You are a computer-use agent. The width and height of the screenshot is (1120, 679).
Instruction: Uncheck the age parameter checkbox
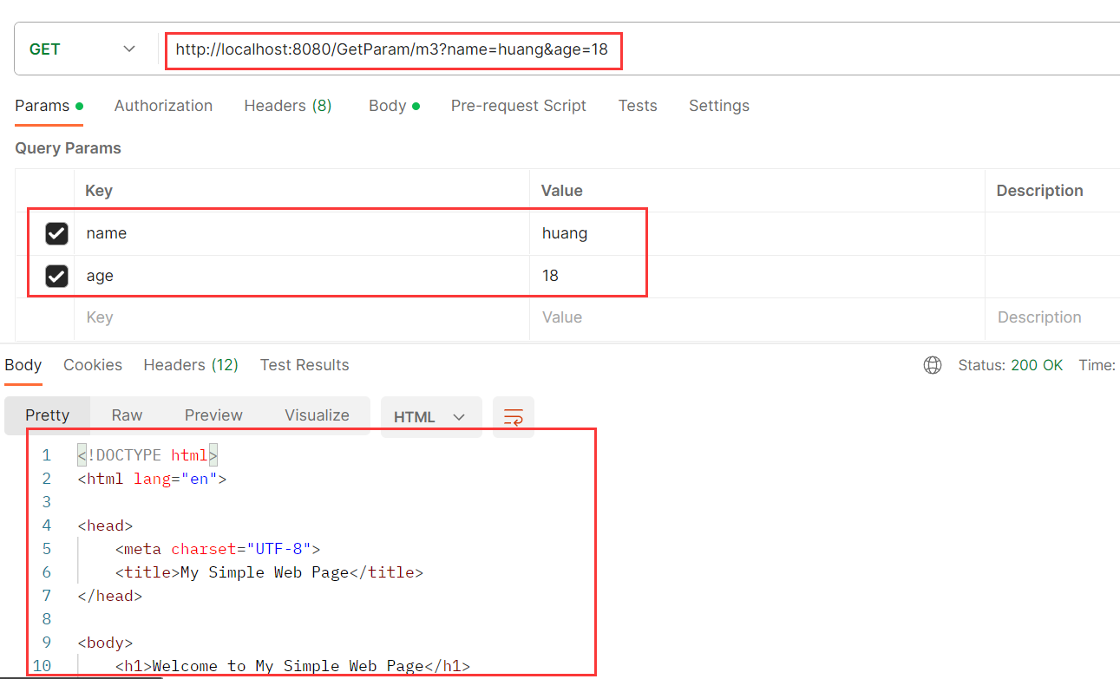[56, 276]
